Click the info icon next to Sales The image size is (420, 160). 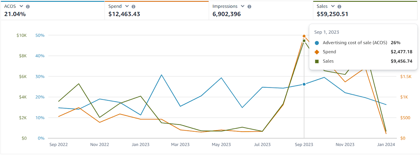pos(339,6)
